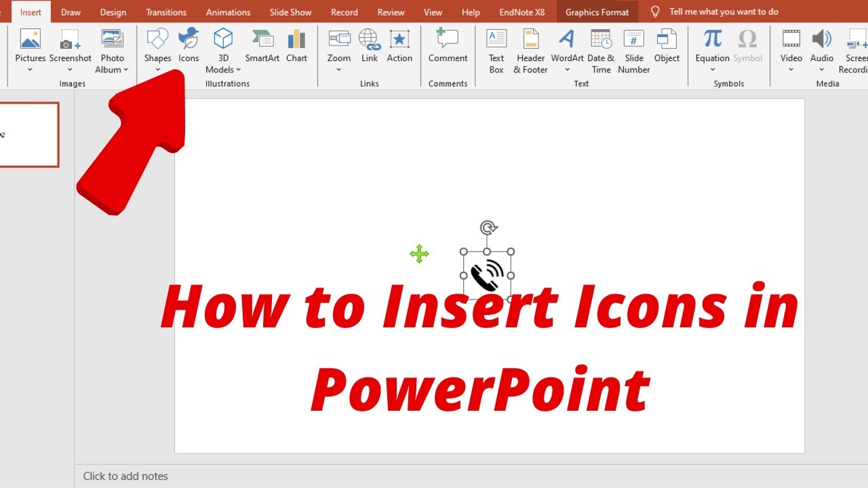Viewport: 868px width, 488px height.
Task: Insert Date & Time
Action: (601, 51)
